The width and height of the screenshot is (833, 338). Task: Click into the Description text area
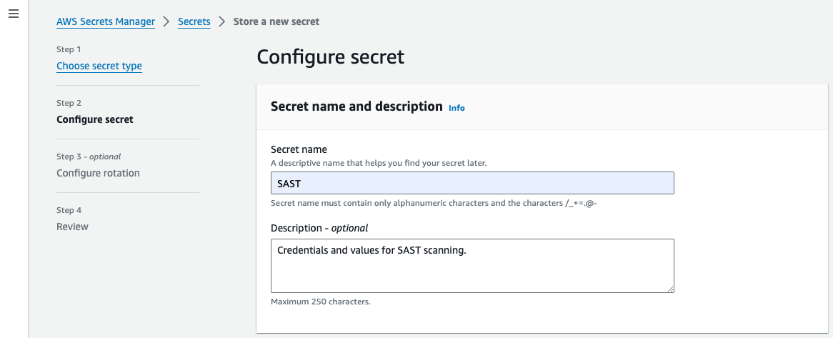pyautogui.click(x=472, y=266)
